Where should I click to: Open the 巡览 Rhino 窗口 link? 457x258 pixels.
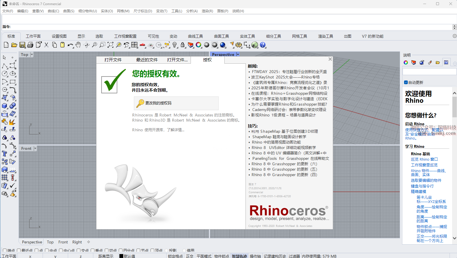pos(424,159)
